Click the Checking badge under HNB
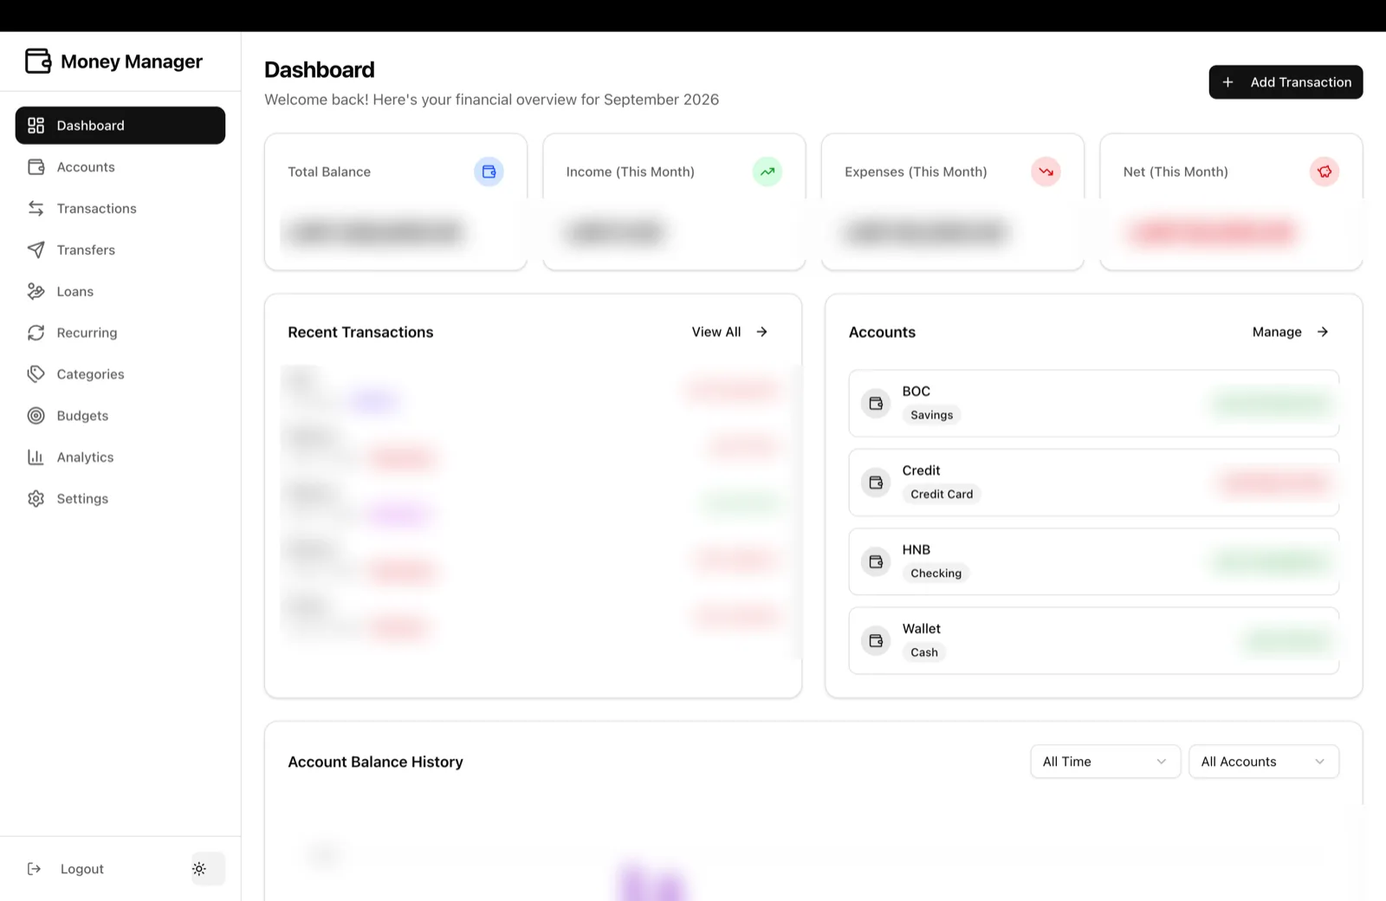This screenshot has height=901, width=1386. (936, 574)
